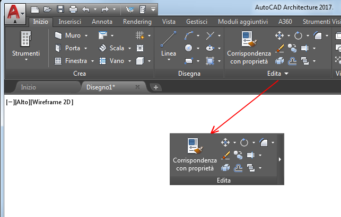The width and height of the screenshot is (341, 217).
Task: Click the roof slab icon in Crea panel
Action: (103, 35)
